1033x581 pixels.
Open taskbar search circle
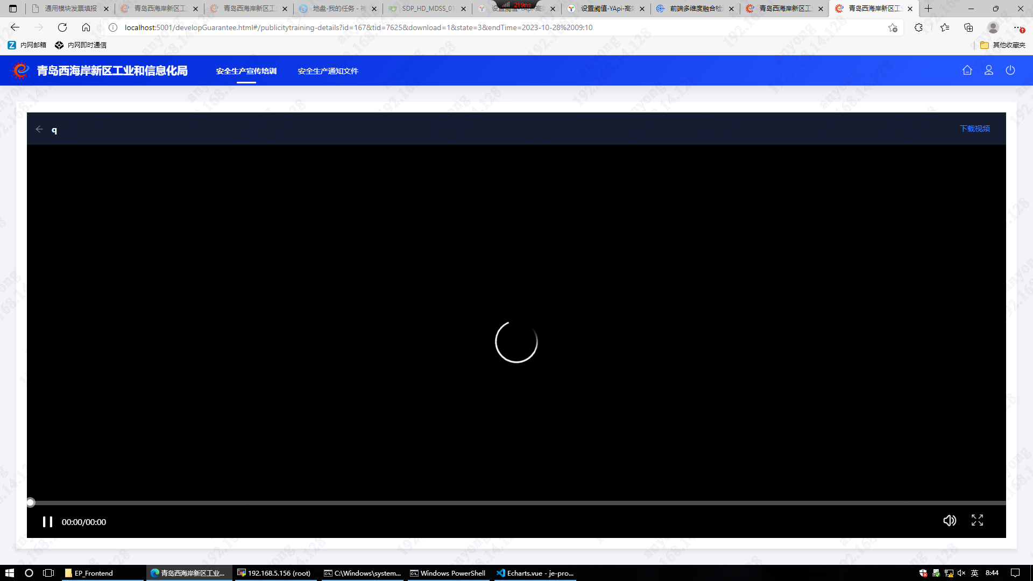(x=29, y=573)
